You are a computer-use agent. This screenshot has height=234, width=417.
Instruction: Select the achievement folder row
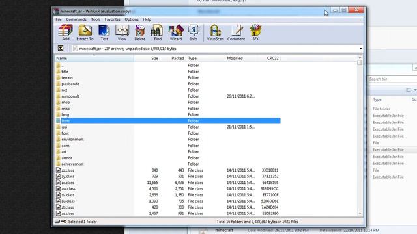click(168, 164)
